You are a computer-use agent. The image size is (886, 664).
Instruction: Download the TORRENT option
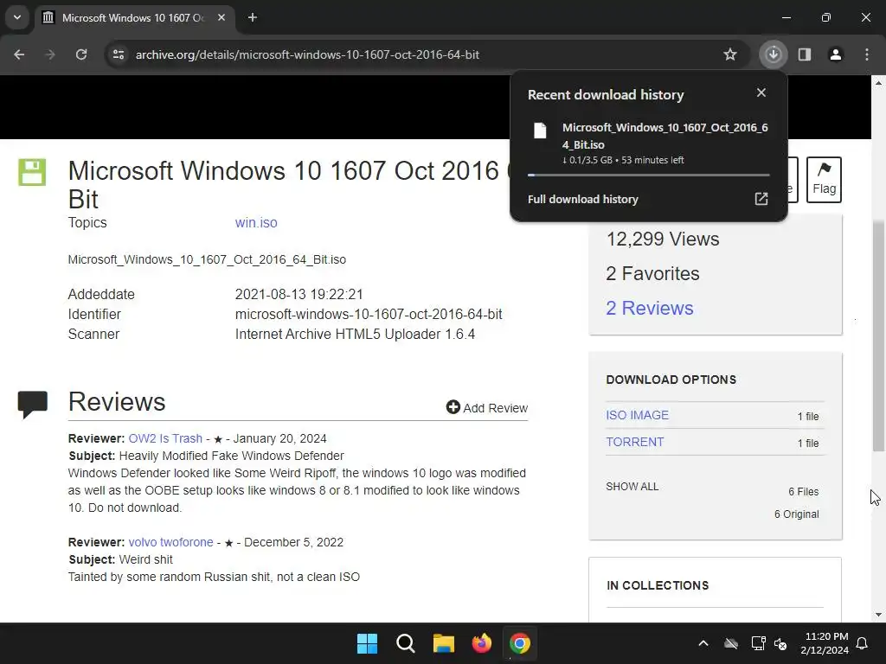tap(634, 442)
